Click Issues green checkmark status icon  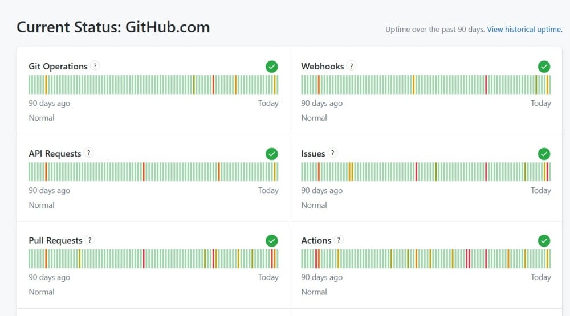[x=544, y=154]
